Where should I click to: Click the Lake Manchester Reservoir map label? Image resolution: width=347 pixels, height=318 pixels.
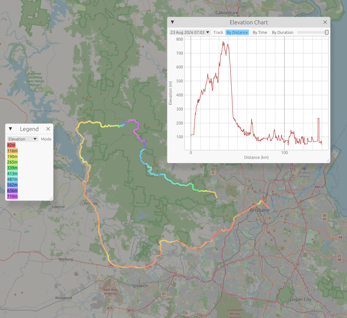click(140, 205)
